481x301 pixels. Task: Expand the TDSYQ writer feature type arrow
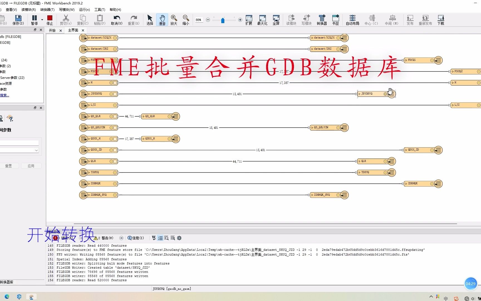pos(360,173)
